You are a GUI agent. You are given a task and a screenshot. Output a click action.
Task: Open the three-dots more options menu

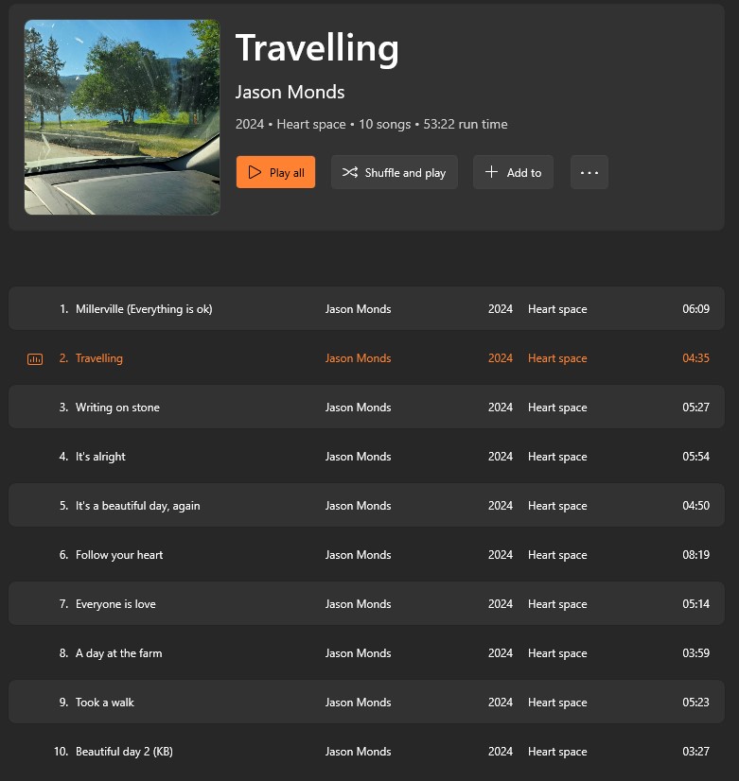tap(589, 172)
